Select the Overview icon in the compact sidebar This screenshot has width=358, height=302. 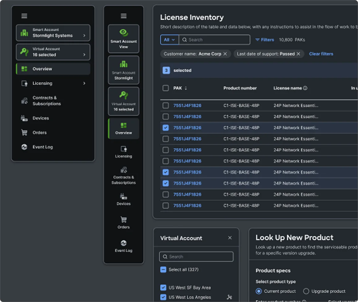(123, 125)
